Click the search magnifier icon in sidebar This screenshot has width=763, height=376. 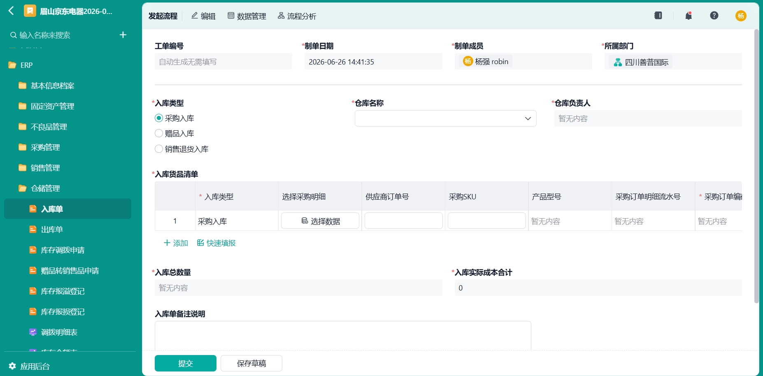14,35
